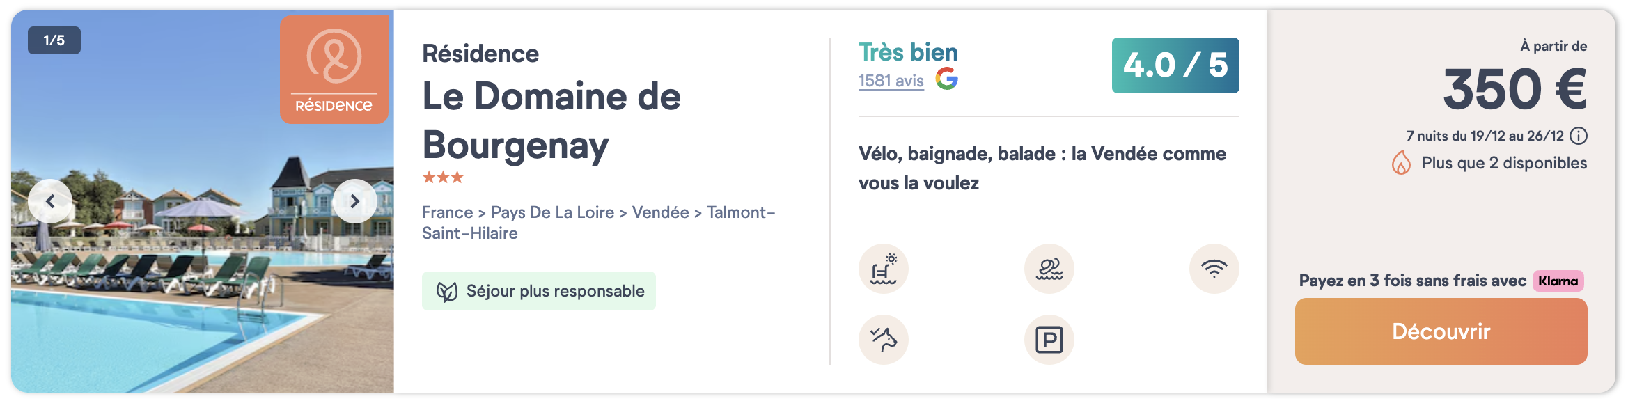Click the horse riding amenity icon
The height and width of the screenshot is (401, 1628).
[x=884, y=340]
